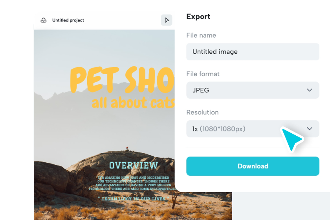Select the pointer tool button

(167, 20)
